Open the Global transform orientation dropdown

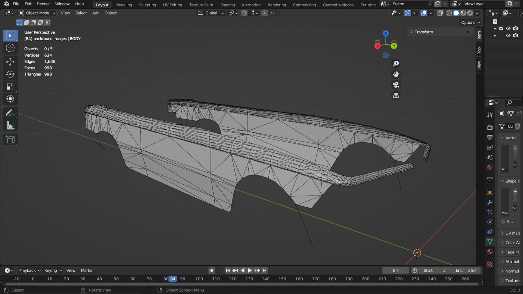click(211, 13)
